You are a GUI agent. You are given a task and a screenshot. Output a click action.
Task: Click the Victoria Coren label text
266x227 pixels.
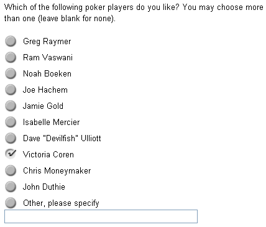tap(48, 154)
